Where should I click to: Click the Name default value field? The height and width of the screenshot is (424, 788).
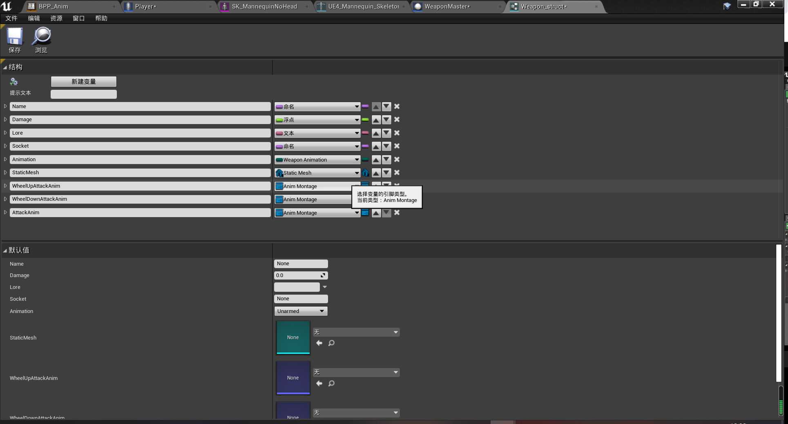[301, 264]
